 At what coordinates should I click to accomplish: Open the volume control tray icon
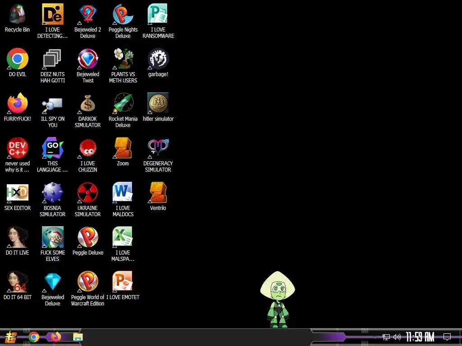[397, 337]
